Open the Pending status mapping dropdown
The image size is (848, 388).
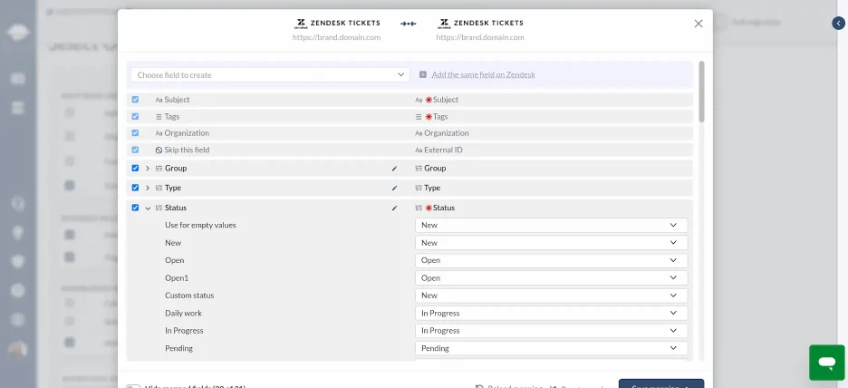[551, 348]
